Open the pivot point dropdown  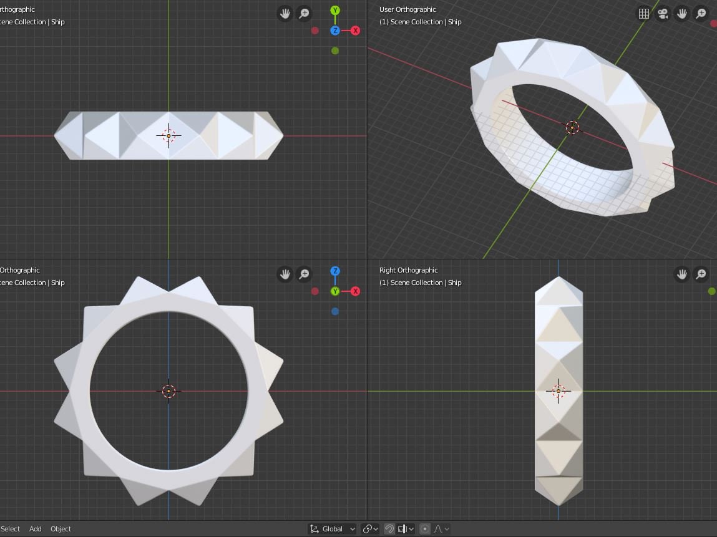(370, 529)
